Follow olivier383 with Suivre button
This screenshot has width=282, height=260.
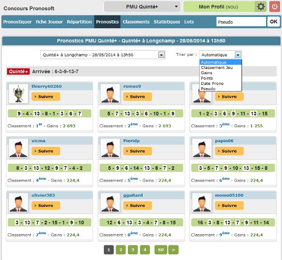[46, 206]
